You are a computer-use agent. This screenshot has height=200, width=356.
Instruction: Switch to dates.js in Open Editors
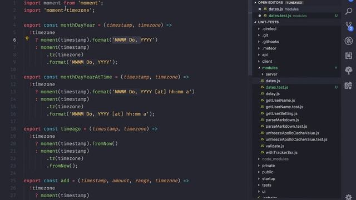pos(276,9)
